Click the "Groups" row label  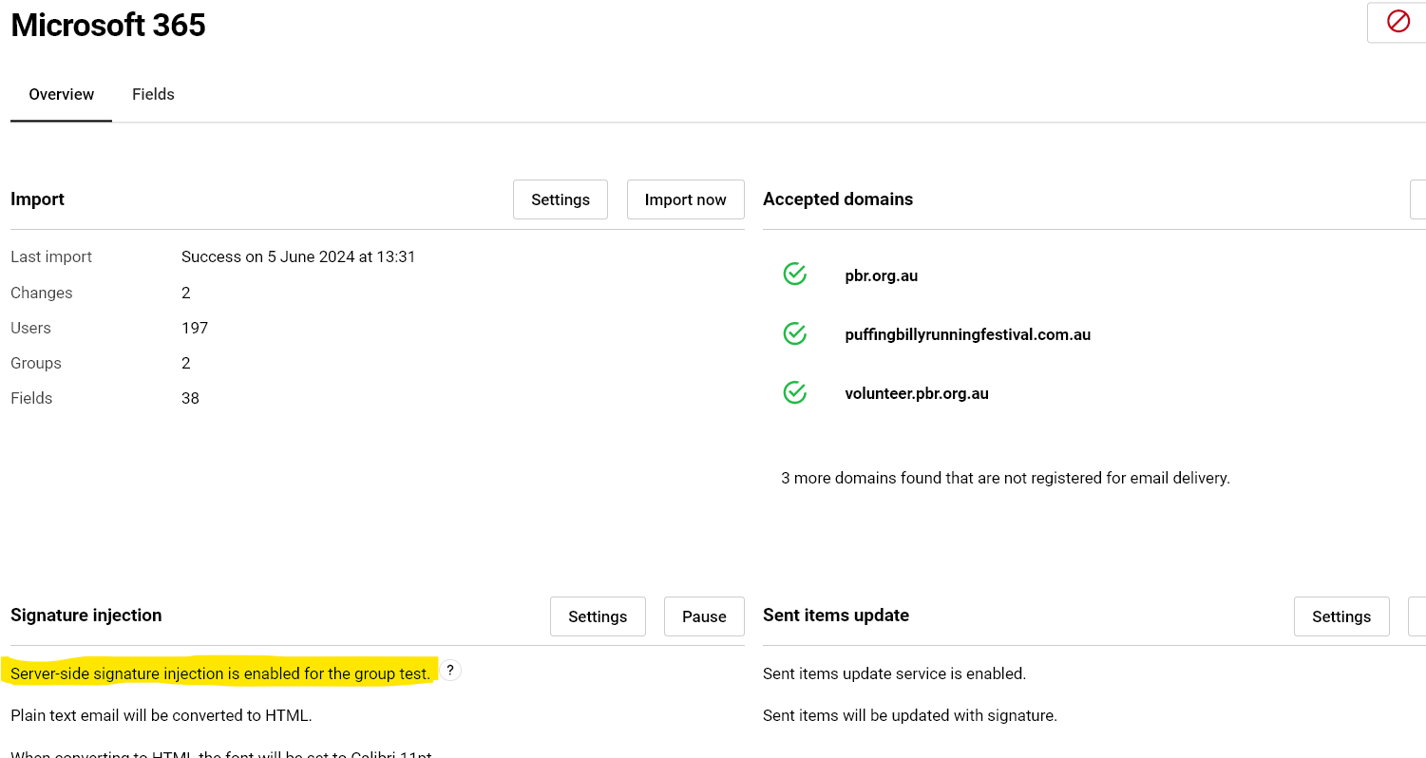point(36,363)
